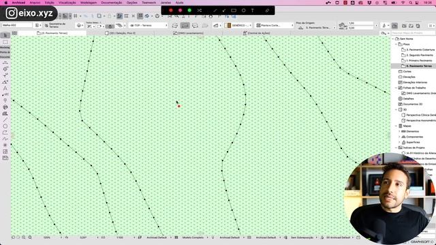The height and width of the screenshot is (245, 436).
Task: Click the Geometria do Terreno settings button
Action: (55, 25)
